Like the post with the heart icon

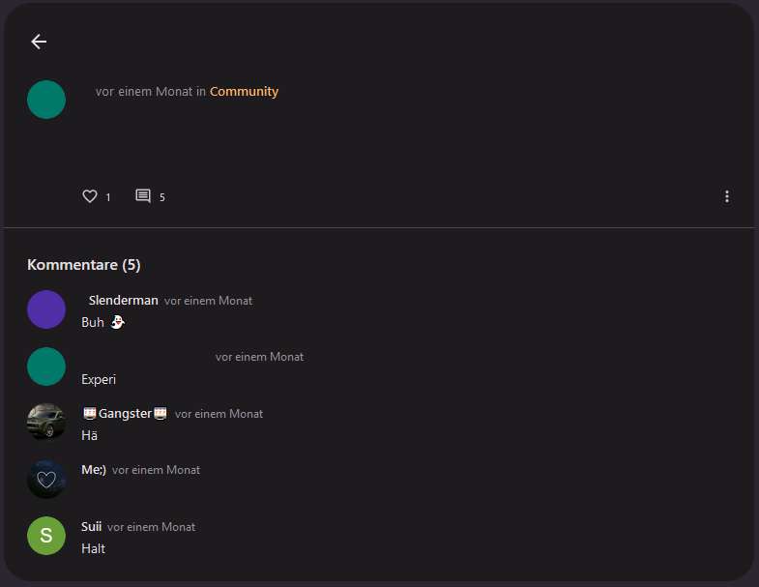coord(90,196)
